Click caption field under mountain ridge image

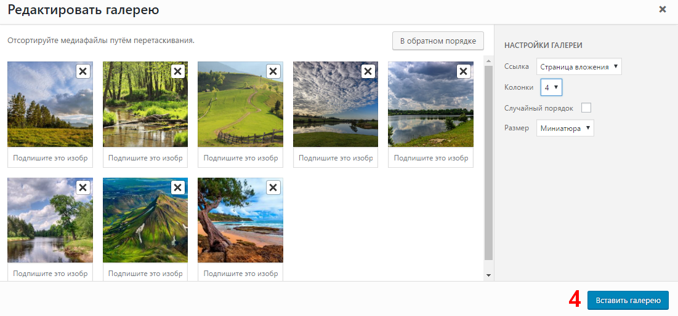(x=145, y=273)
